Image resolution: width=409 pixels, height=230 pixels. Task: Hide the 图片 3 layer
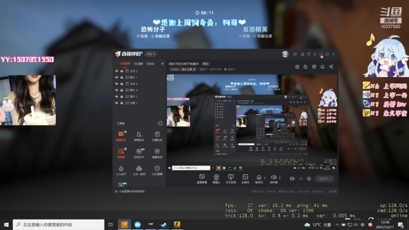[x=117, y=97]
